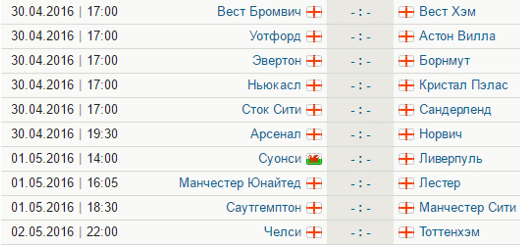Screen dimensions: 520x245
Task: Click the flag icon beside Арсенал
Action: click(x=314, y=134)
